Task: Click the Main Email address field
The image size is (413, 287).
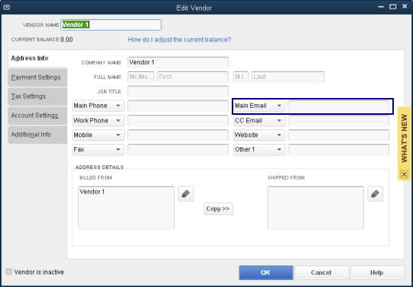Action: pyautogui.click(x=339, y=106)
